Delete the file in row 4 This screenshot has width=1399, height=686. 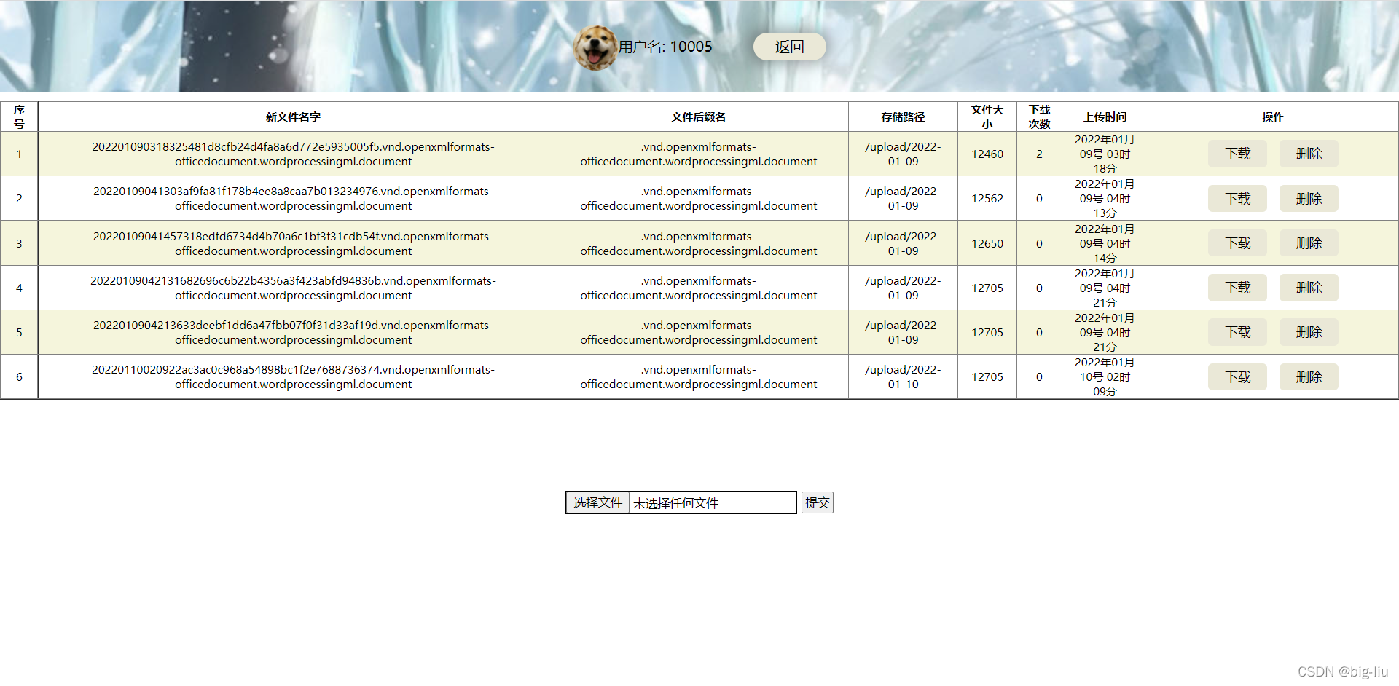point(1309,288)
